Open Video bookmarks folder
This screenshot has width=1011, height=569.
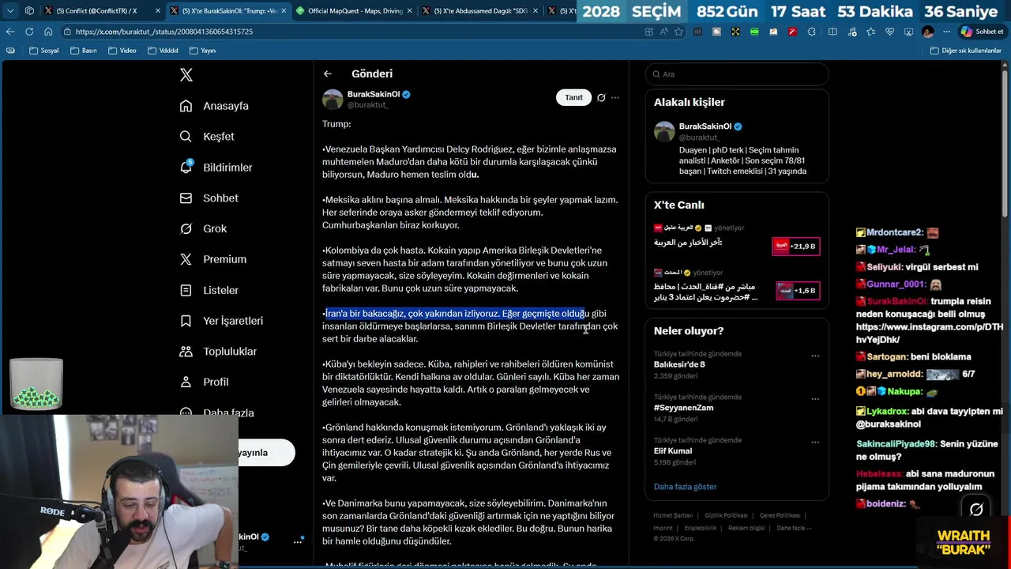(x=122, y=51)
